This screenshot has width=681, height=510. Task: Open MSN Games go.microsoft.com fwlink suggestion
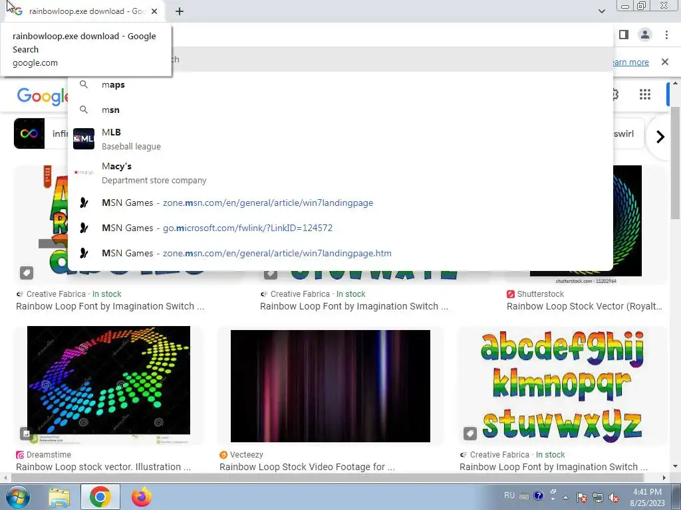[340, 228]
